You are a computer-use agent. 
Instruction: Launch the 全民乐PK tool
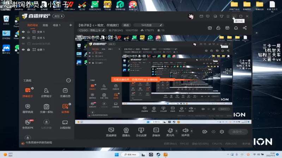pyautogui.click(x=28, y=124)
